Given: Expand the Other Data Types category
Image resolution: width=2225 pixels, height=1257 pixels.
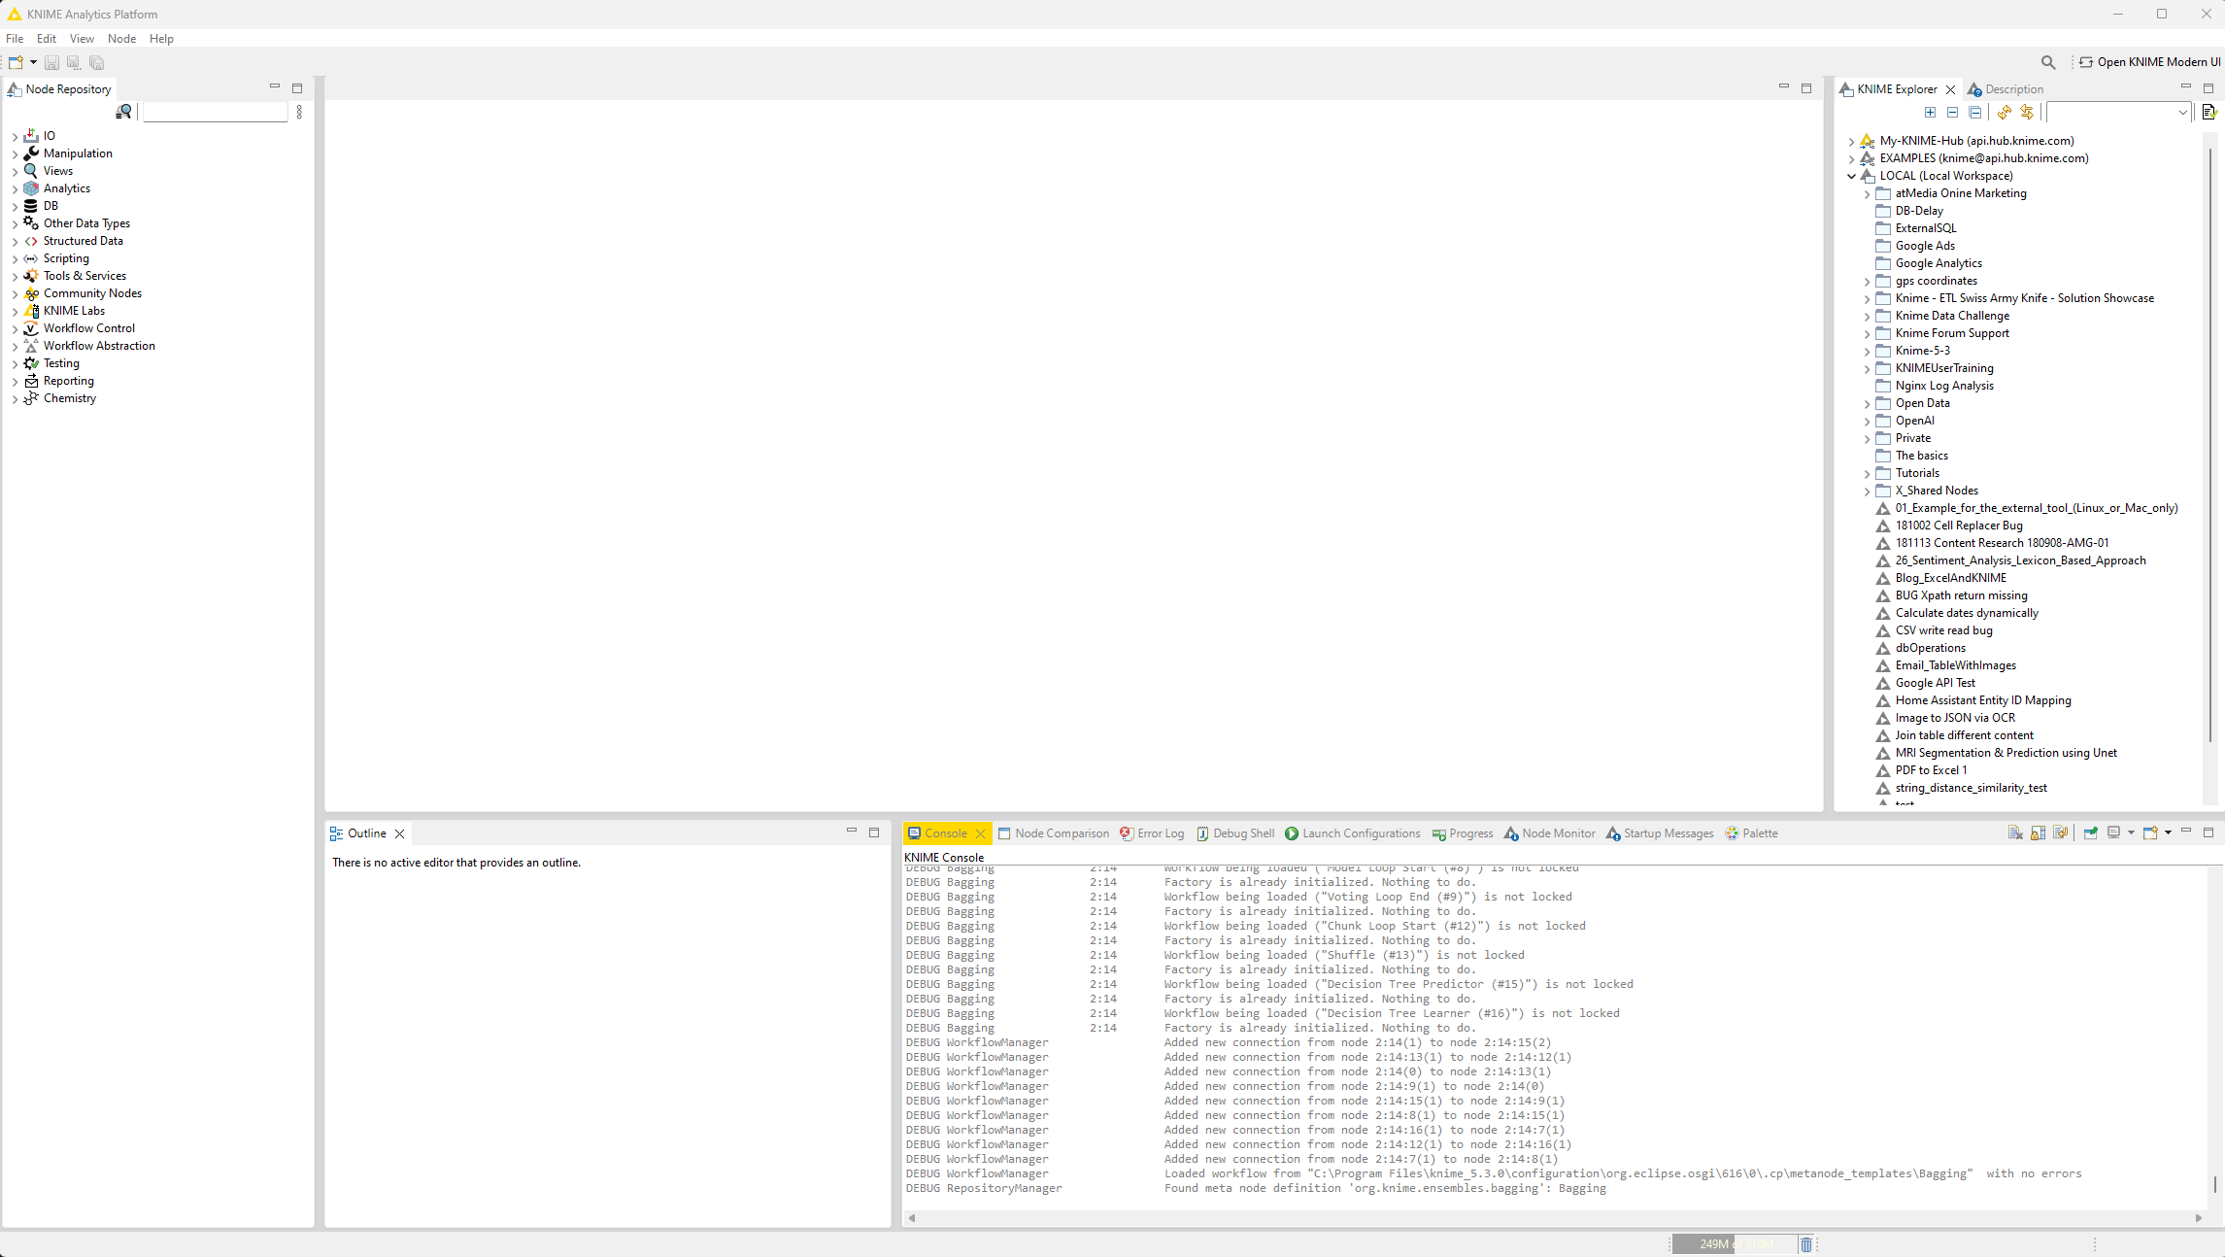Looking at the screenshot, I should tap(15, 223).
